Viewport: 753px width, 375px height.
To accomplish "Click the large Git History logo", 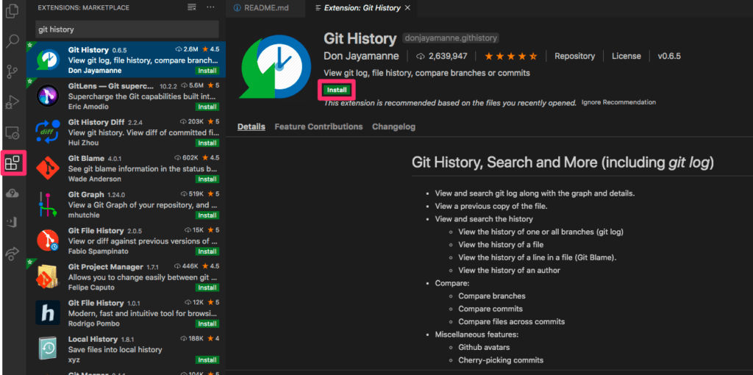I will point(275,68).
